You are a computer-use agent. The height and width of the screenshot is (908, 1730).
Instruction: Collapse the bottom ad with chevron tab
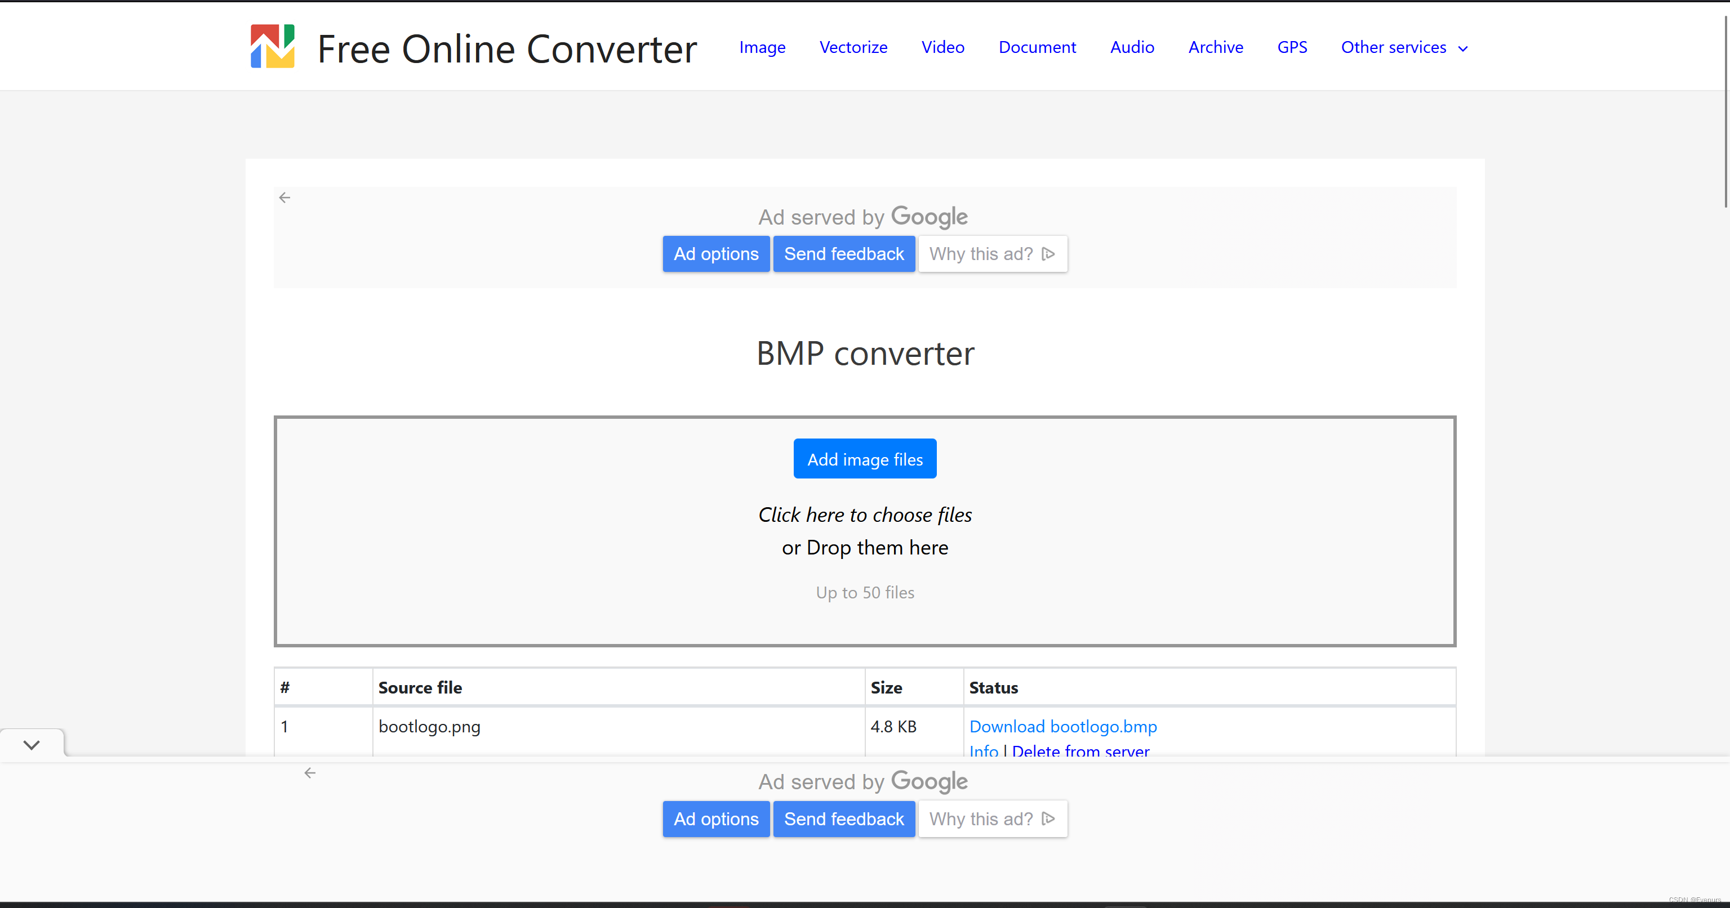click(32, 744)
